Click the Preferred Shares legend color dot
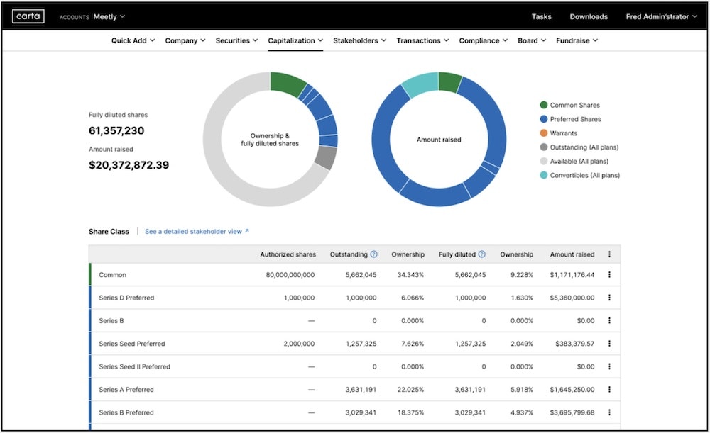Image resolution: width=710 pixels, height=433 pixels. click(x=543, y=119)
